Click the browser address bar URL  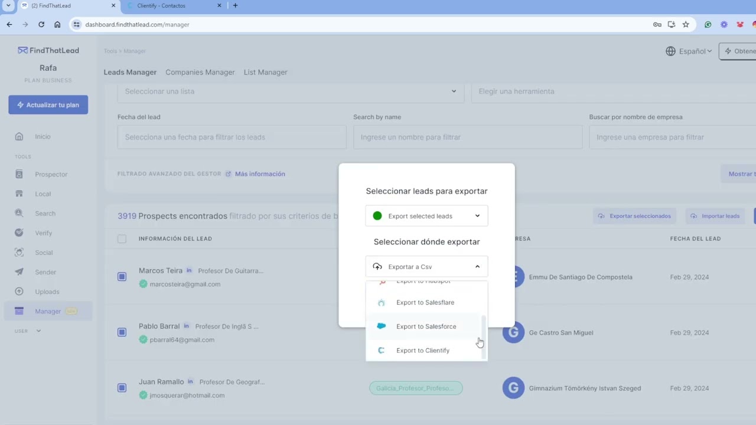(137, 25)
